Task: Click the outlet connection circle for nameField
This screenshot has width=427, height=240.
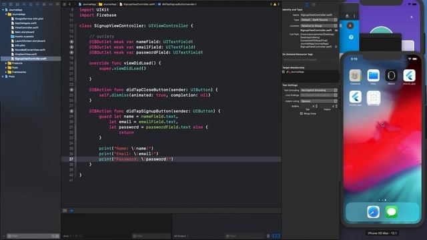Action: tap(71, 42)
